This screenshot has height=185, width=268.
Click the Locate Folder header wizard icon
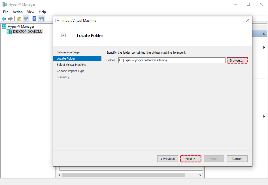pos(63,35)
